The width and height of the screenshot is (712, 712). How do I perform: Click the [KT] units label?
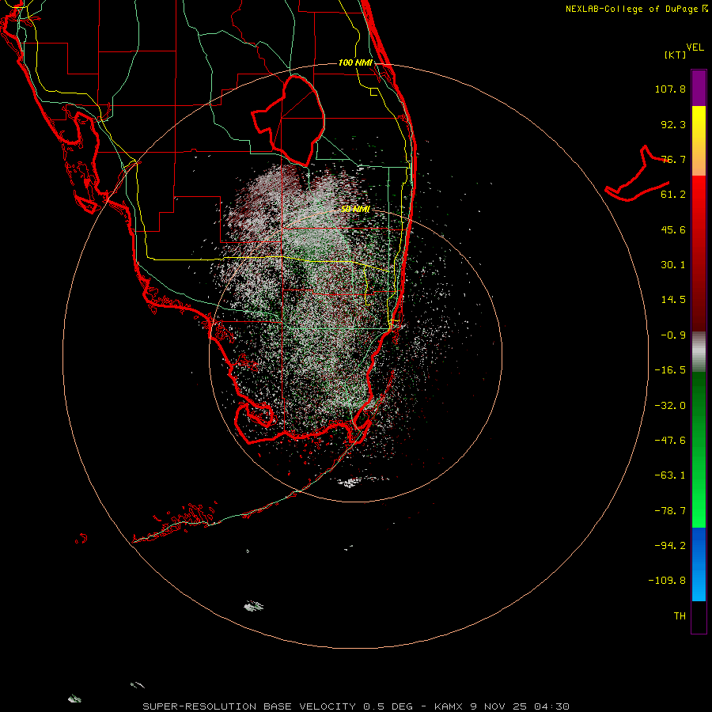(675, 55)
